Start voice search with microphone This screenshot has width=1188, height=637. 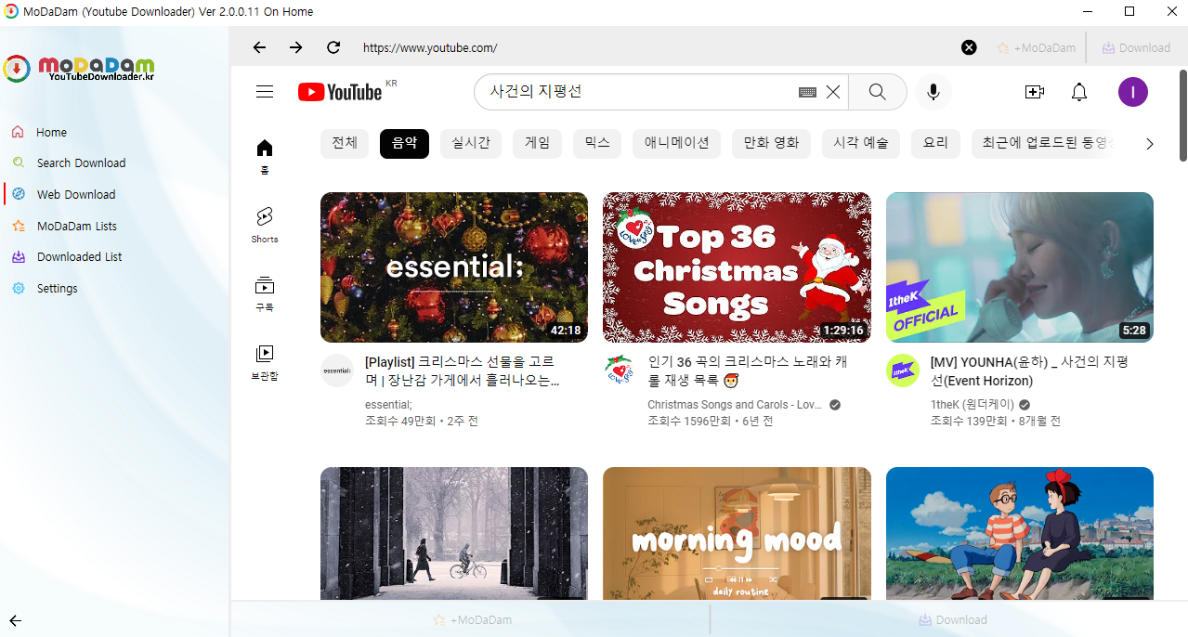click(x=933, y=92)
